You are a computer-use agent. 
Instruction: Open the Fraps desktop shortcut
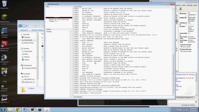click(4, 72)
